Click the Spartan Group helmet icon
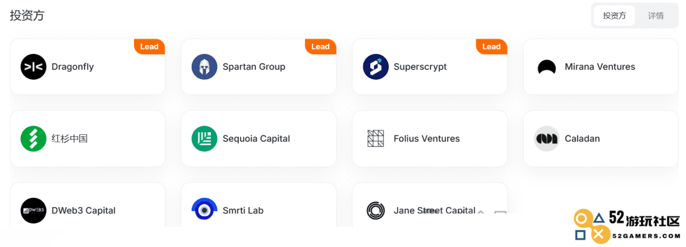Viewport: 686px width, 247px height. (x=205, y=66)
